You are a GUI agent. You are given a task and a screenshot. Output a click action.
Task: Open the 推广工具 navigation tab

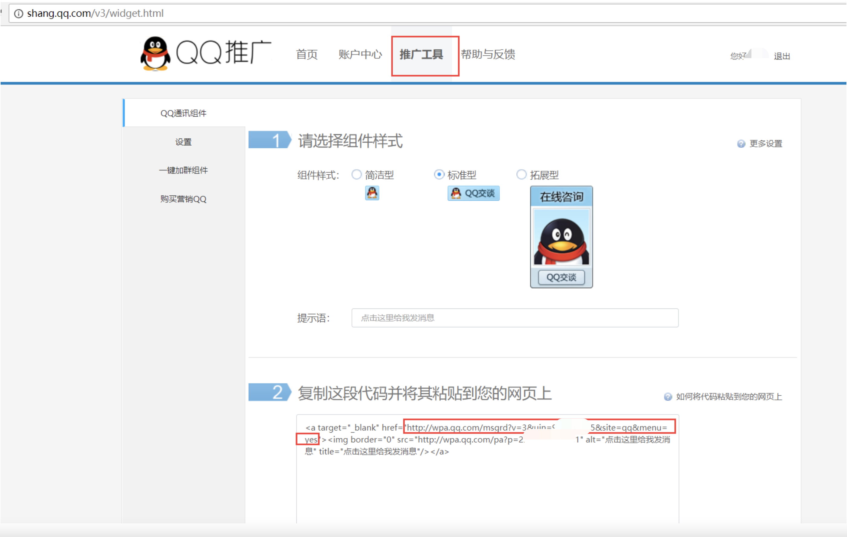pos(421,54)
